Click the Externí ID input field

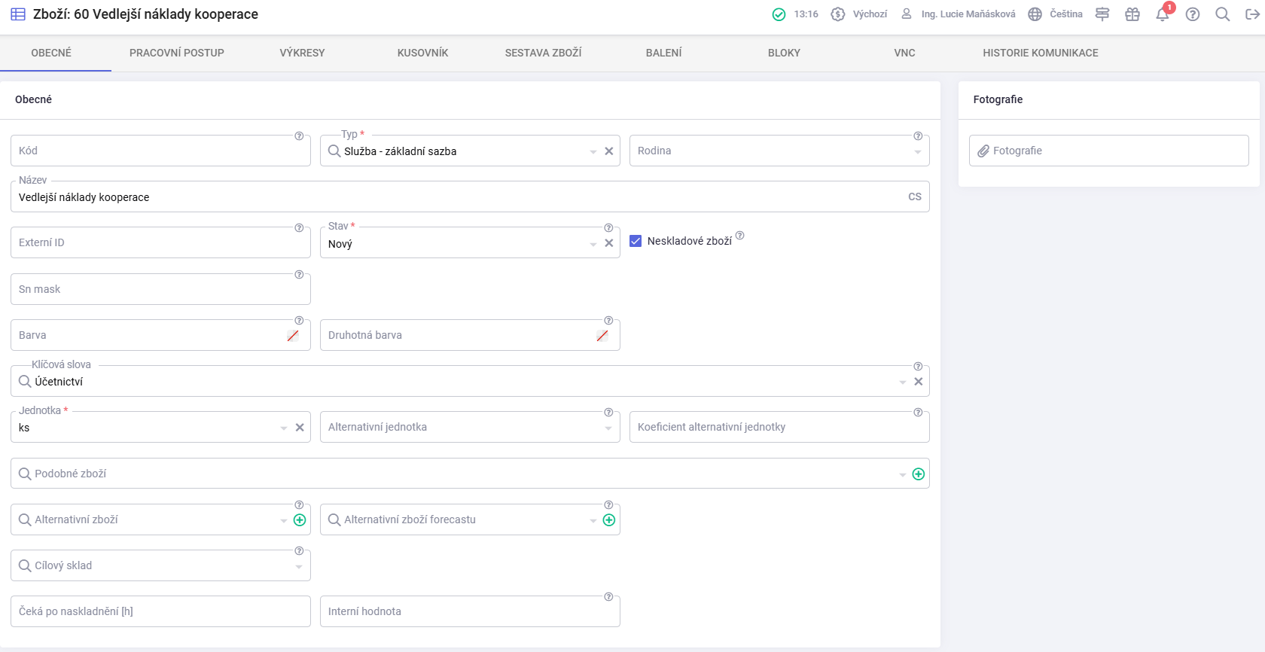[x=151, y=243]
